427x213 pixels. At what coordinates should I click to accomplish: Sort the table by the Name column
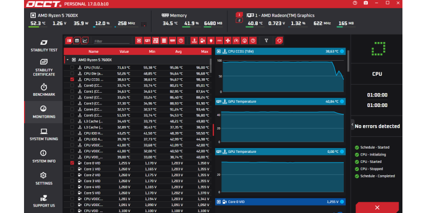tap(93, 51)
